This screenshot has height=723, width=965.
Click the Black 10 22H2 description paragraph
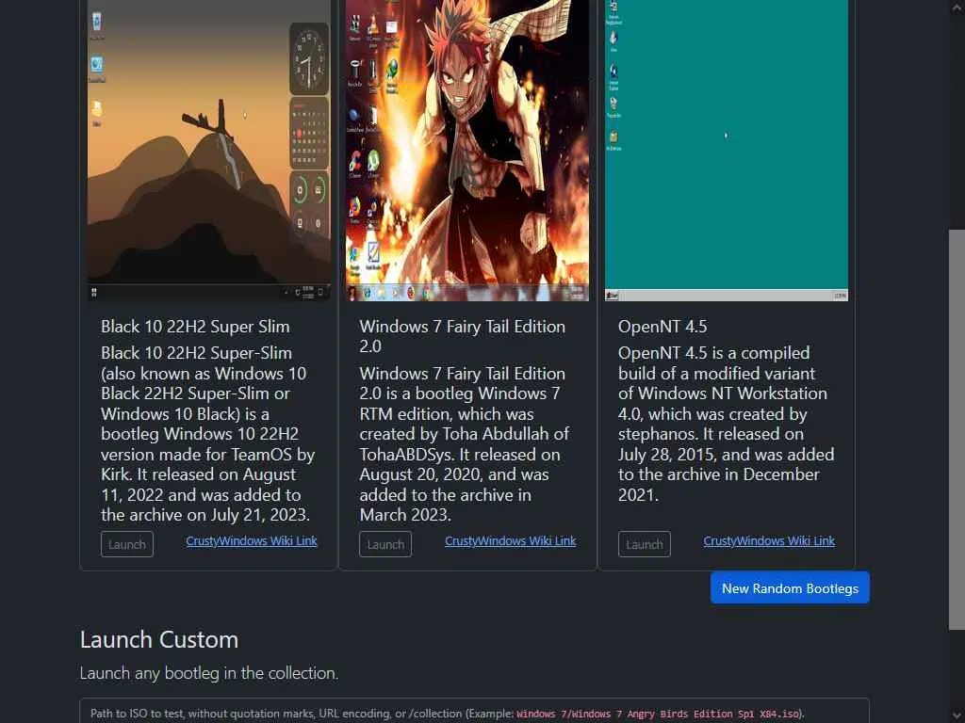click(x=208, y=433)
